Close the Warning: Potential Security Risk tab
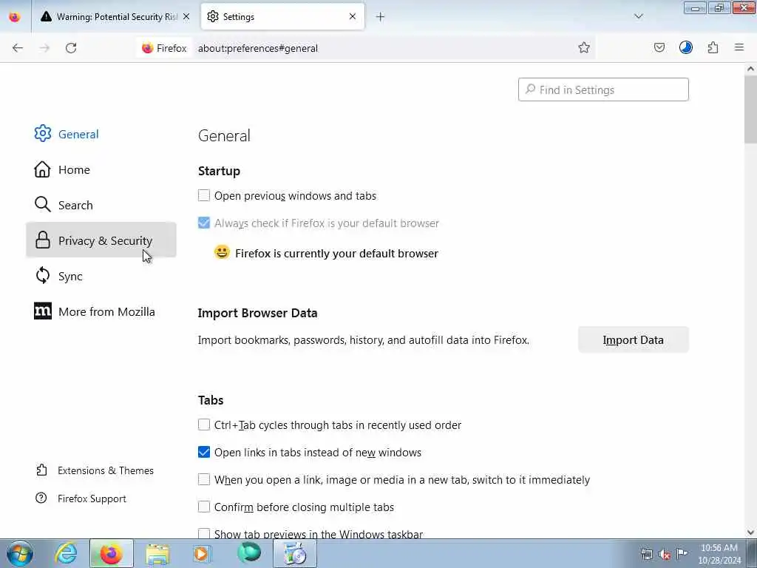The width and height of the screenshot is (757, 568). (x=186, y=16)
